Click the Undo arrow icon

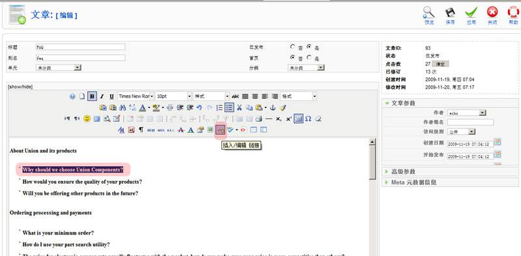pos(199,107)
